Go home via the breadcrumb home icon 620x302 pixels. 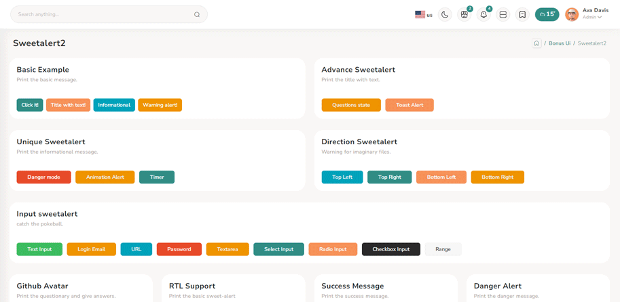click(x=536, y=43)
